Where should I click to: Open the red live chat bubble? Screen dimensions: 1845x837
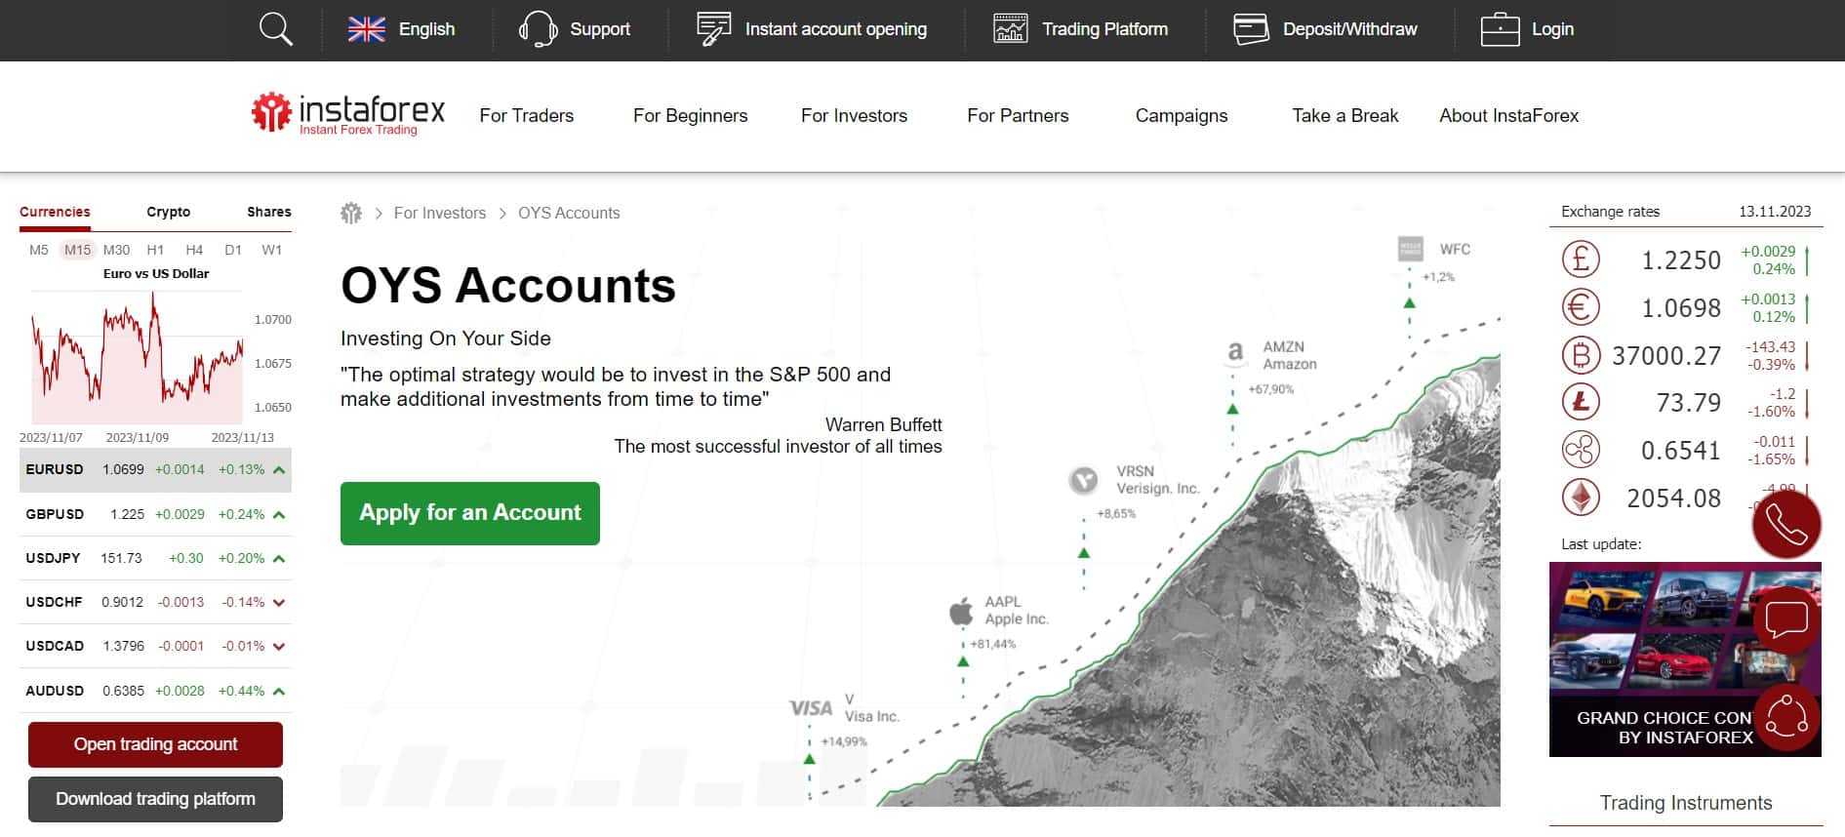(1785, 619)
